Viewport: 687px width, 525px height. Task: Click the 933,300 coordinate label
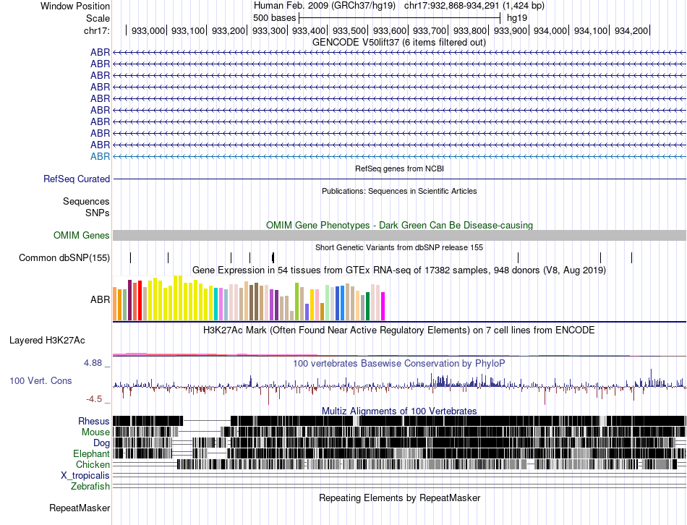tap(268, 30)
